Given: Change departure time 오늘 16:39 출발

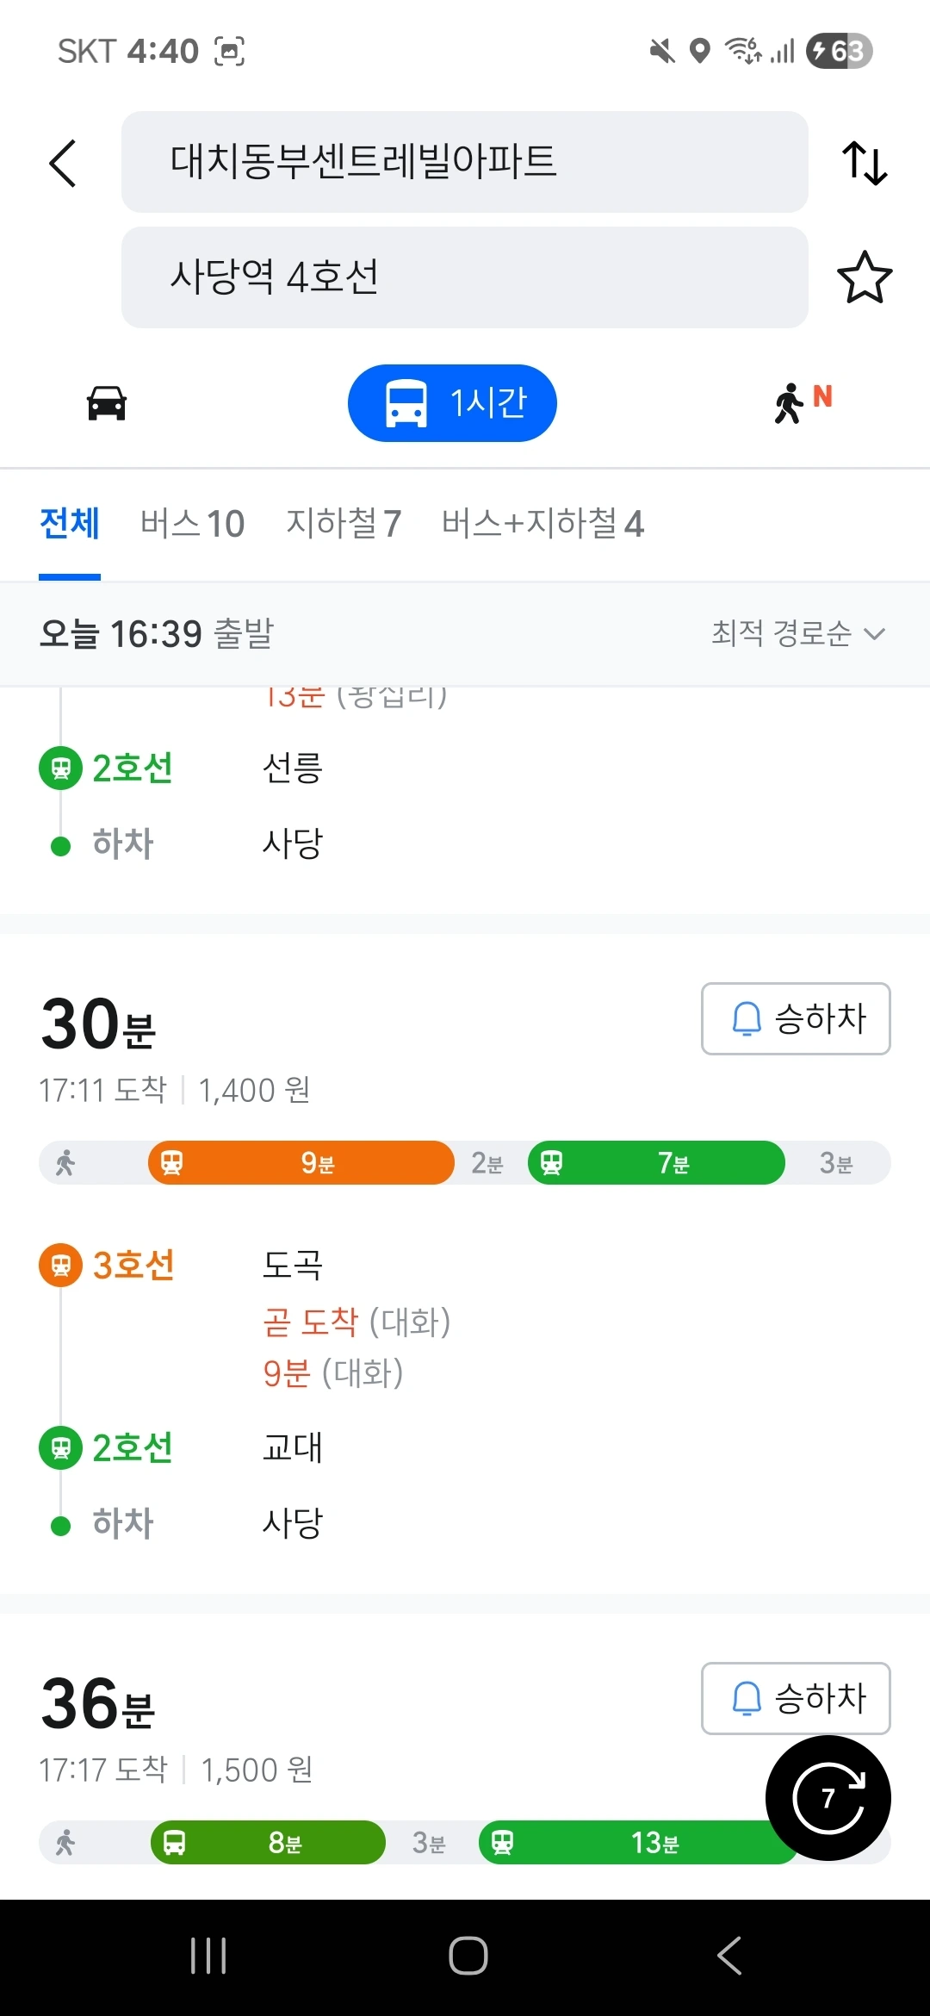Looking at the screenshot, I should [157, 634].
